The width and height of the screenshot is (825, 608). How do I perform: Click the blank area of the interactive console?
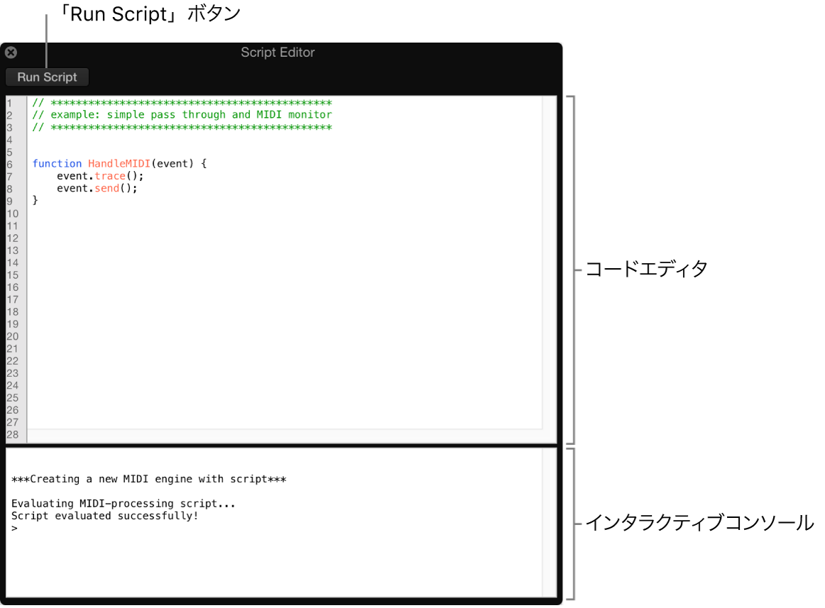[284, 568]
